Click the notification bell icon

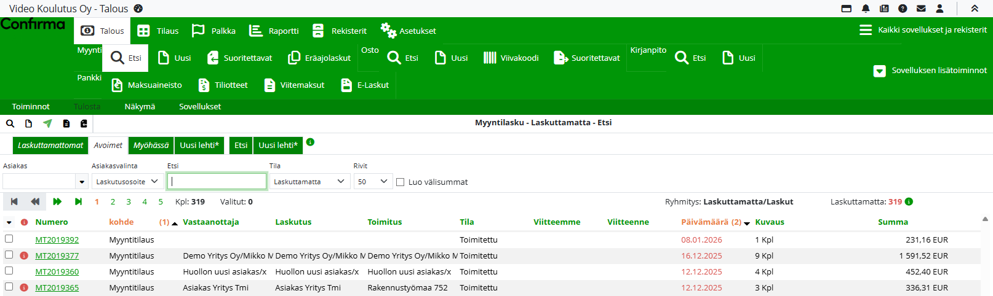click(866, 9)
